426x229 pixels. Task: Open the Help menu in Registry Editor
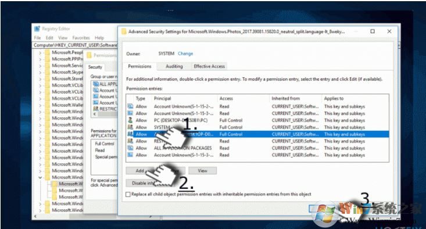tap(99, 38)
